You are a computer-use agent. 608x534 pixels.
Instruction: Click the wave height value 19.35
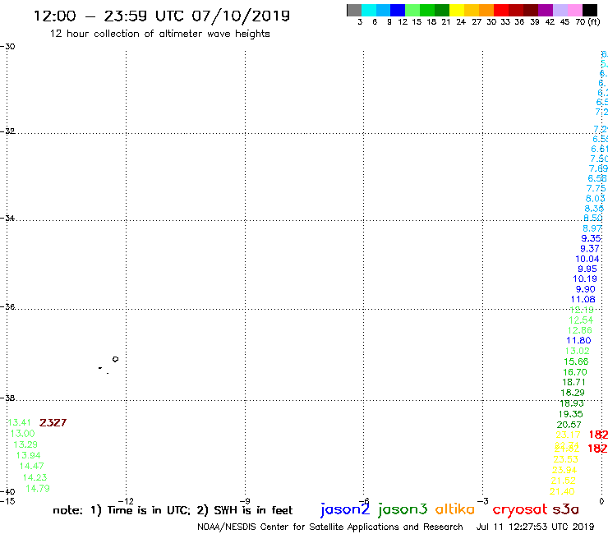(x=570, y=414)
